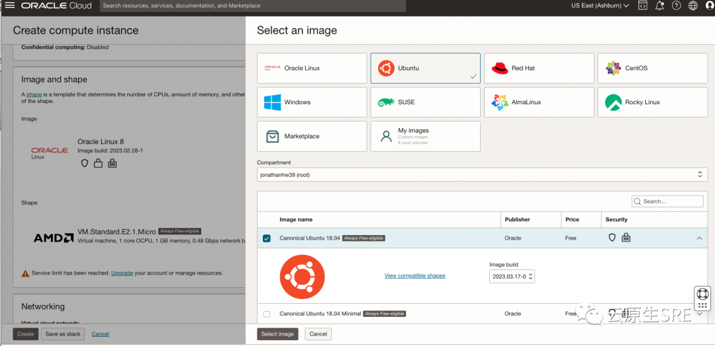Click the Always Free-eligible badge on Ubuntu 18.04 Minimal
This screenshot has height=346, width=715.
click(385, 314)
